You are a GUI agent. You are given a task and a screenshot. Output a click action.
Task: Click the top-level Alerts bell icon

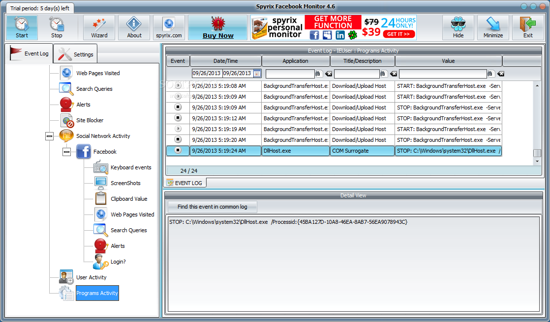click(66, 104)
